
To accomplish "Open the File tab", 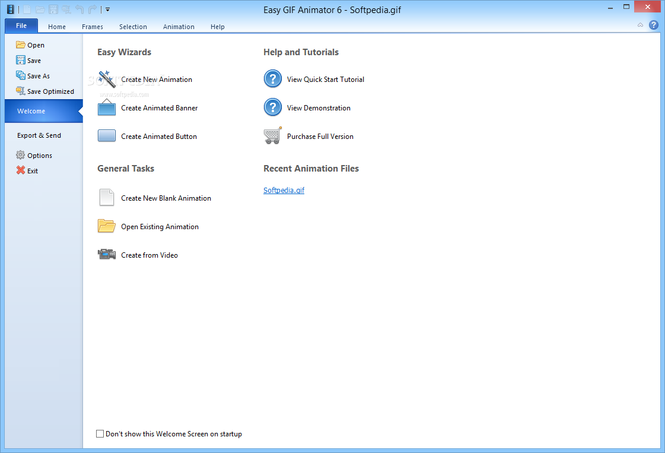I will tap(21, 26).
